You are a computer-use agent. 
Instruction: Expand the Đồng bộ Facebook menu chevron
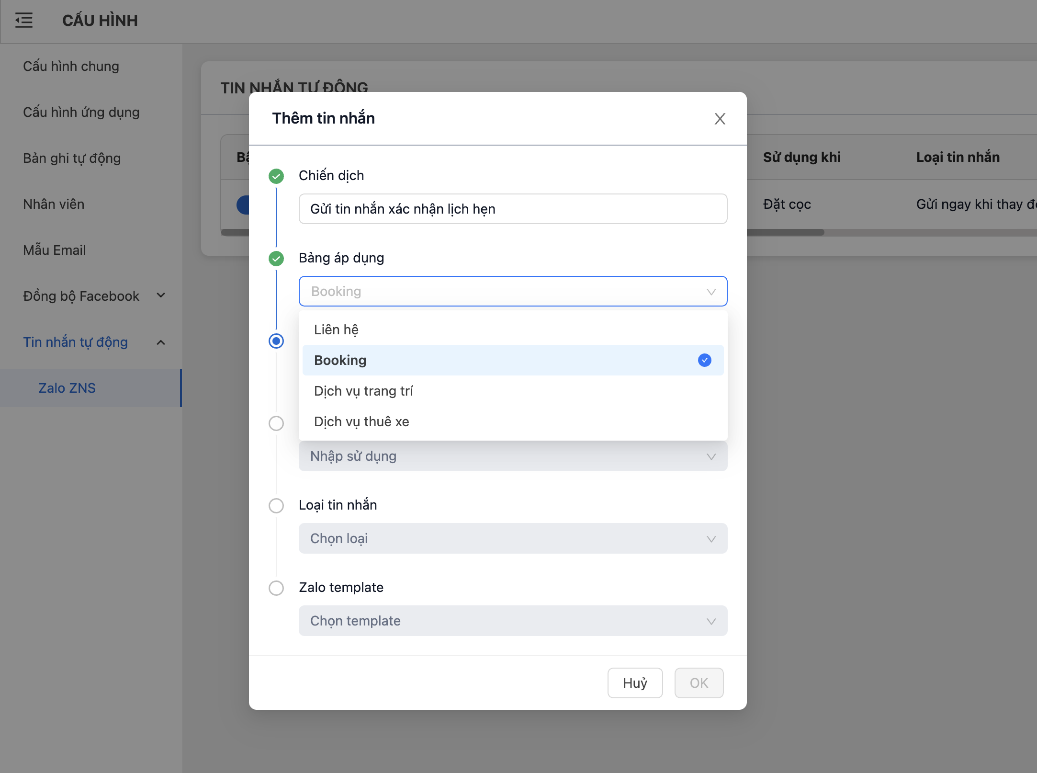(161, 296)
